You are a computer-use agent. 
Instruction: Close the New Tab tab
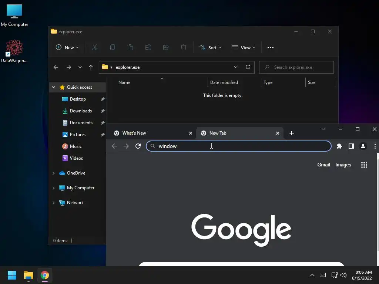pyautogui.click(x=278, y=133)
